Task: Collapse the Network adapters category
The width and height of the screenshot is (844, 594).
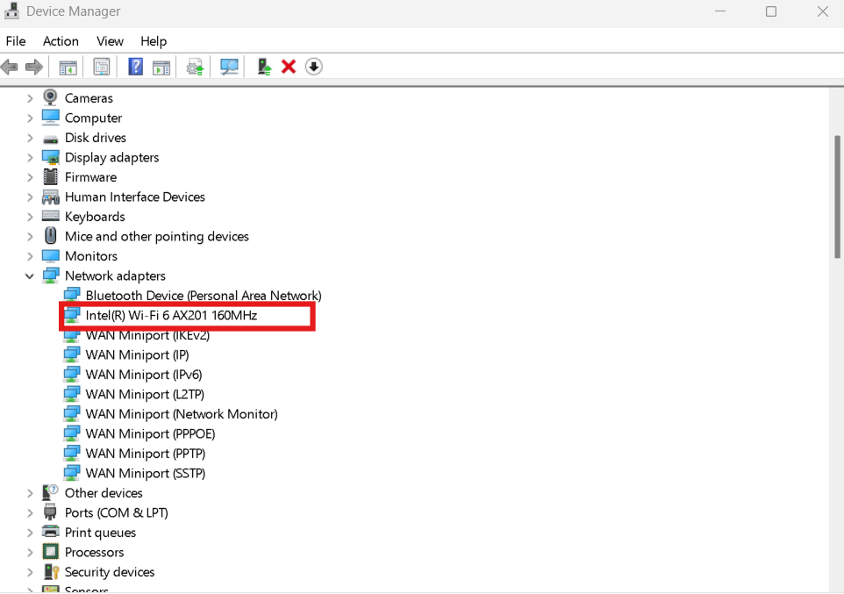Action: 29,276
